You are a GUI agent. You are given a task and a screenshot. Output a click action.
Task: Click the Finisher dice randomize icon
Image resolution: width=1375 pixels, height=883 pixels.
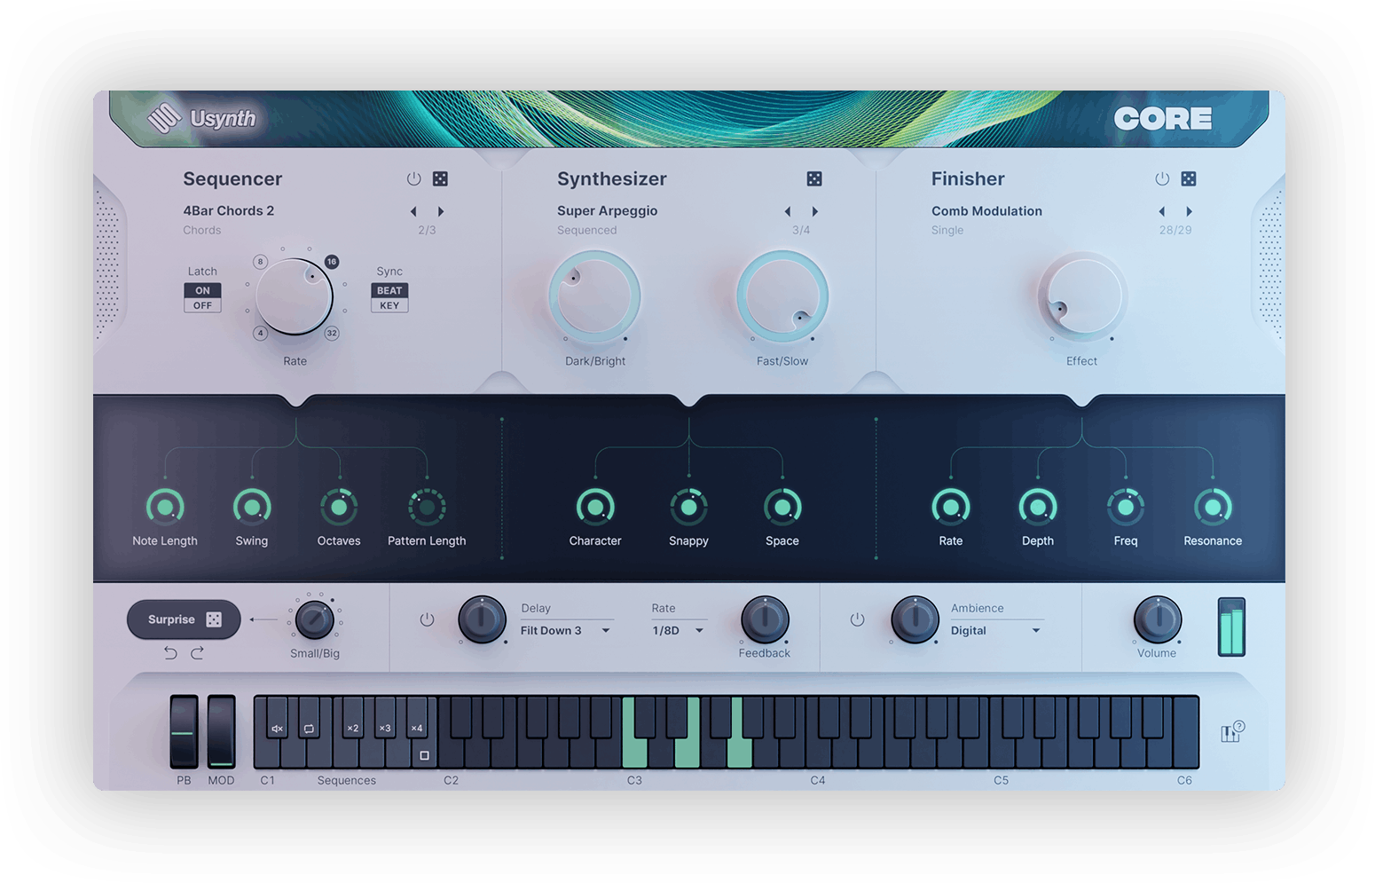pos(1189,178)
